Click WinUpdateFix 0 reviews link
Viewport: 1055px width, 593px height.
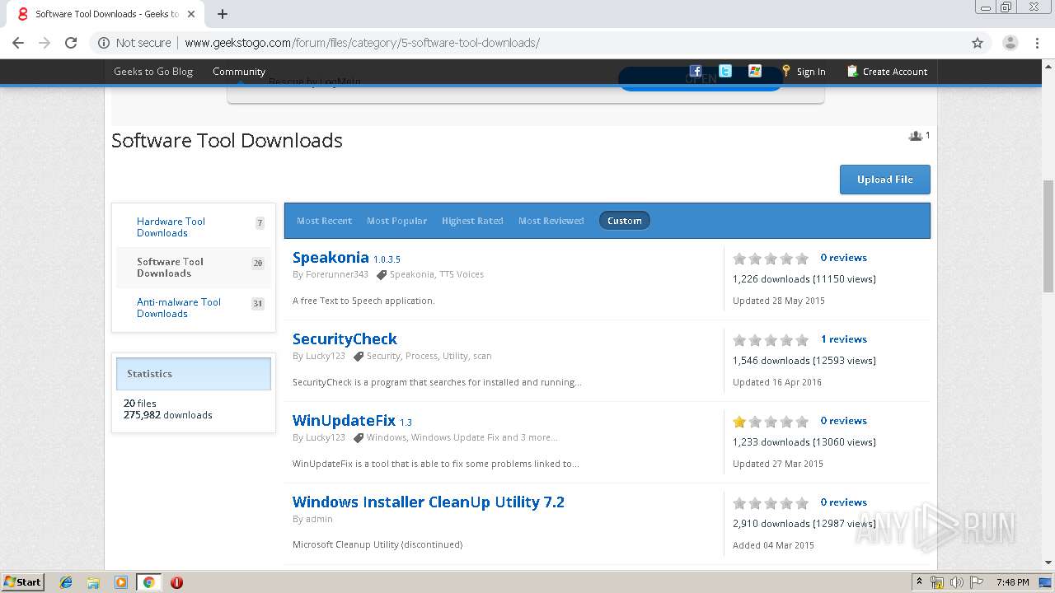843,421
